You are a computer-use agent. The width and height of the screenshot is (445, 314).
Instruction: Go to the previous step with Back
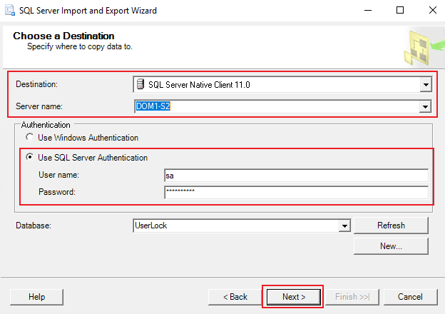tap(235, 297)
